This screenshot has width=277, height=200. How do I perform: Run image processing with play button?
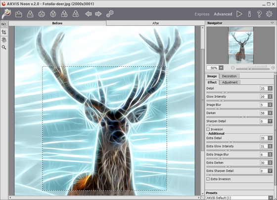coord(239,14)
